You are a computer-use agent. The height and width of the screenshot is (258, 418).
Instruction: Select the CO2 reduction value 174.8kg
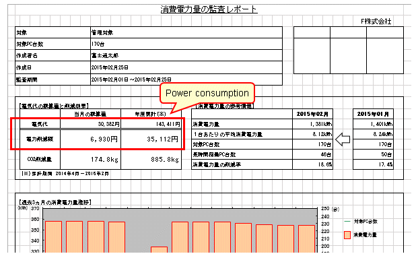click(104, 159)
